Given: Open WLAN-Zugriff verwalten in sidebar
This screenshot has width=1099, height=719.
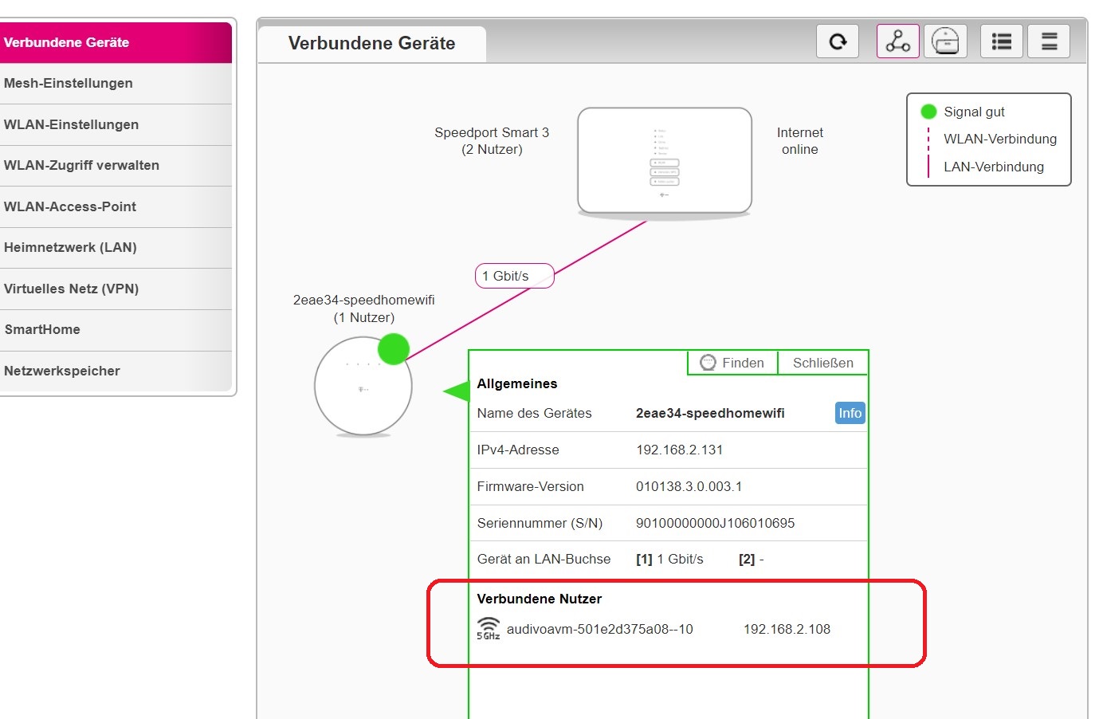Looking at the screenshot, I should pyautogui.click(x=116, y=166).
